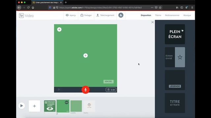The width and height of the screenshot is (211, 118).
Task: Click the Sp Adobe Spark logo
Action: 21,15
